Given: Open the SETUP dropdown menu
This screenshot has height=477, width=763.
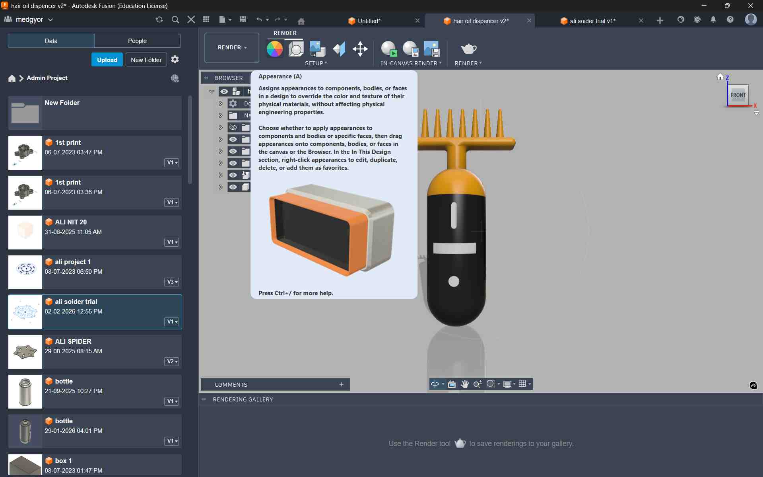Looking at the screenshot, I should click(x=316, y=63).
